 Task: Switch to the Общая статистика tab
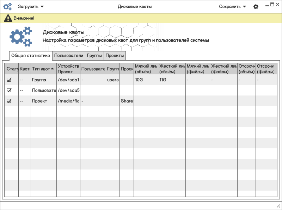31,56
